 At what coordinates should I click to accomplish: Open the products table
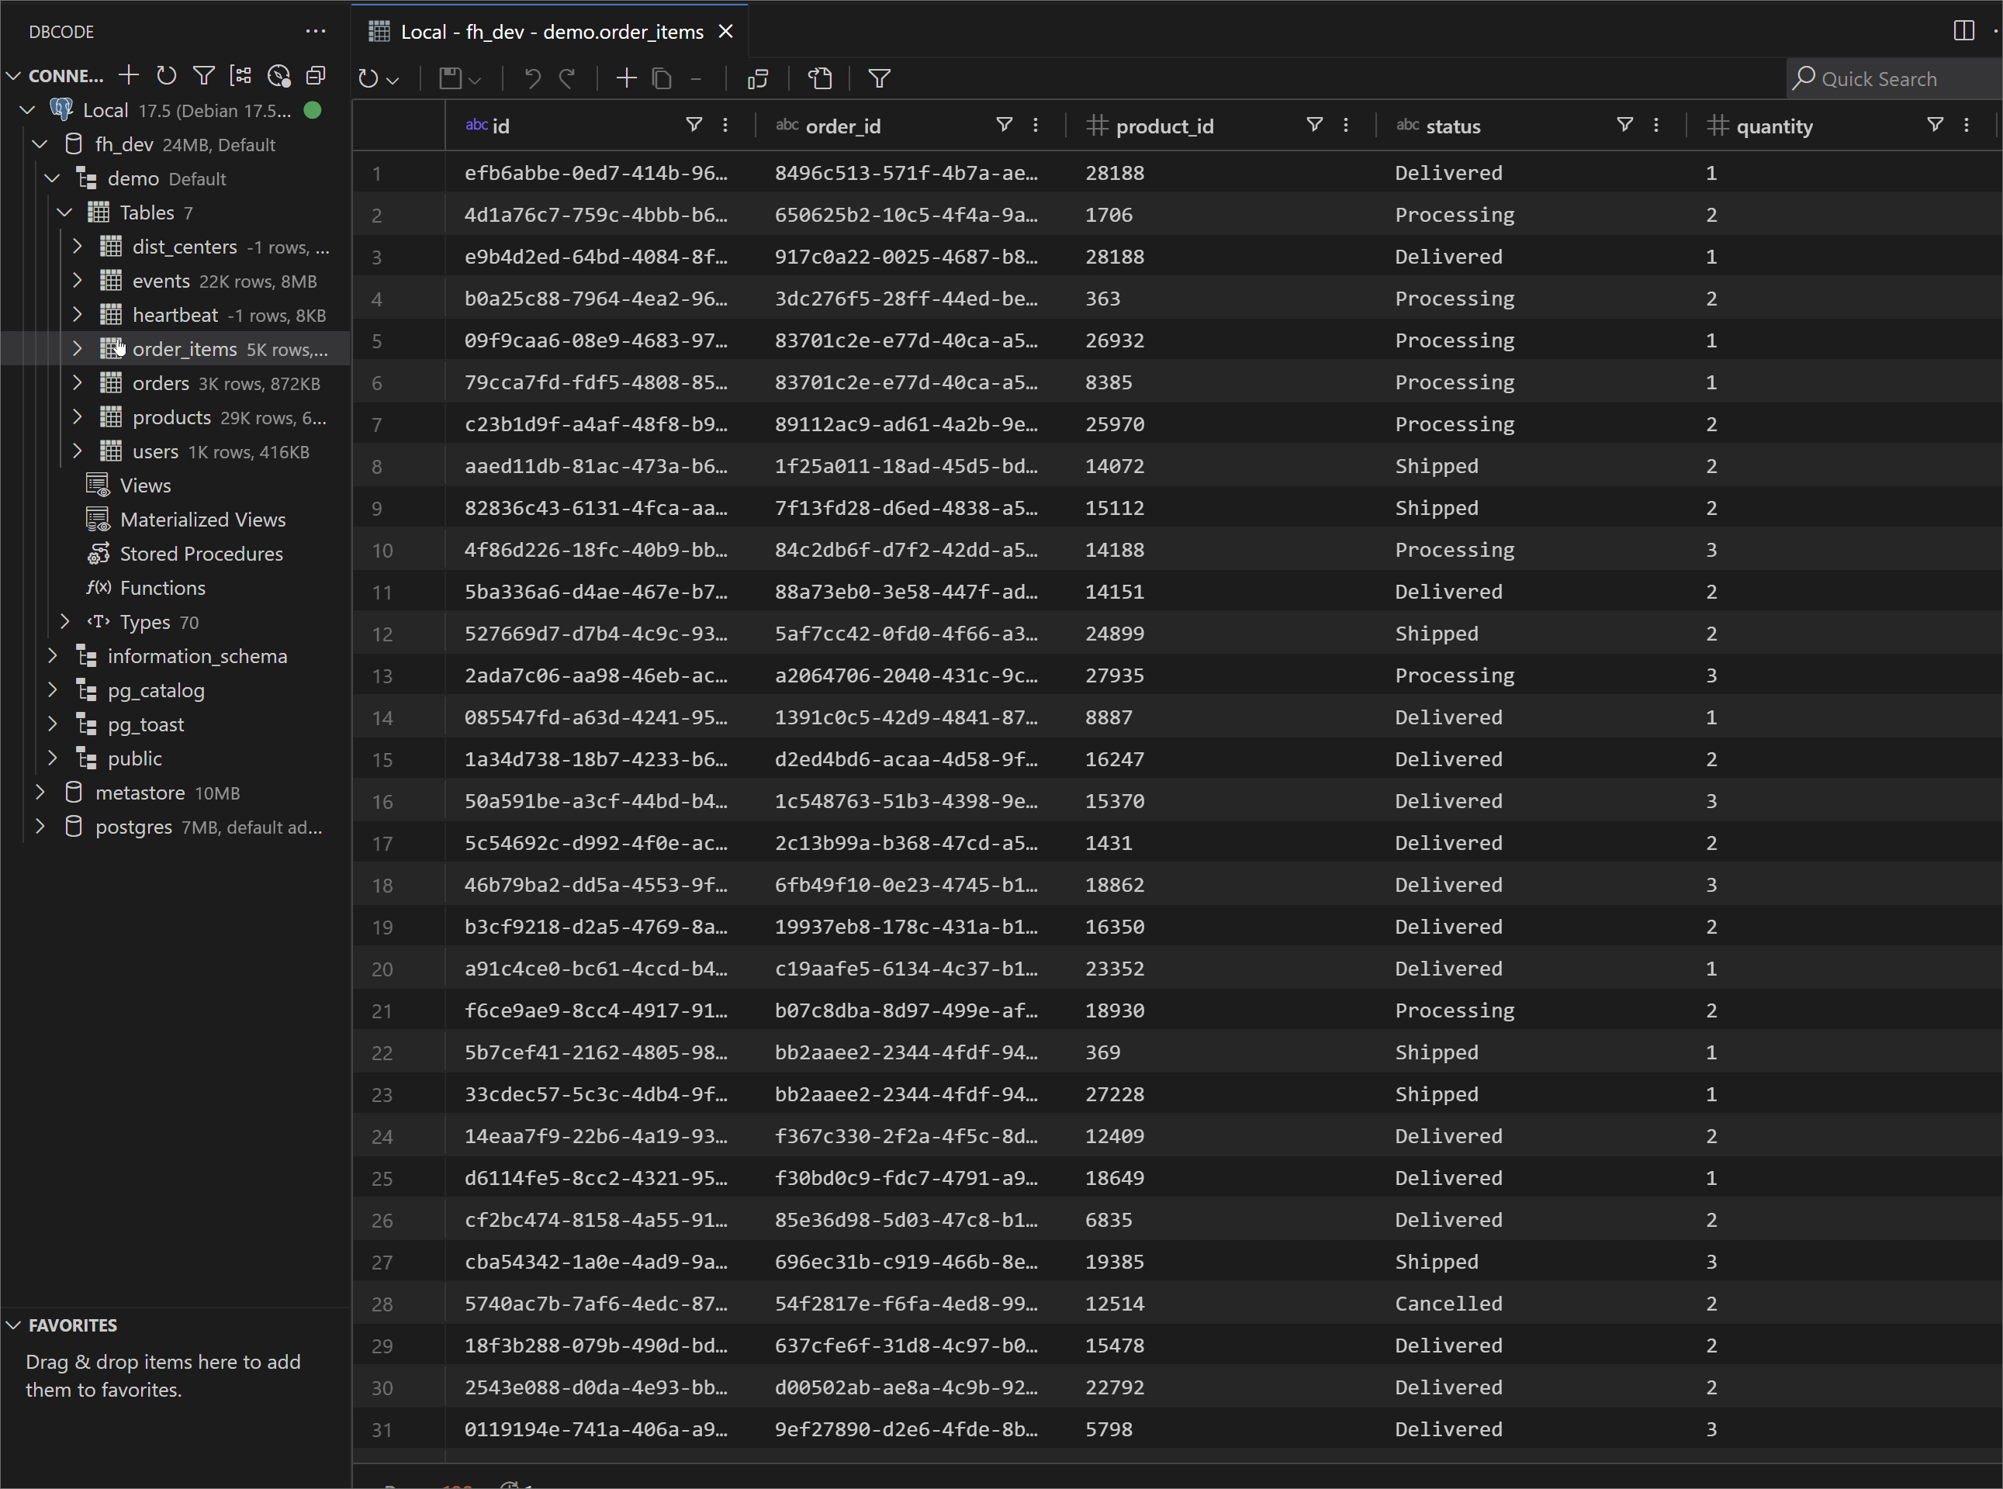coord(171,417)
